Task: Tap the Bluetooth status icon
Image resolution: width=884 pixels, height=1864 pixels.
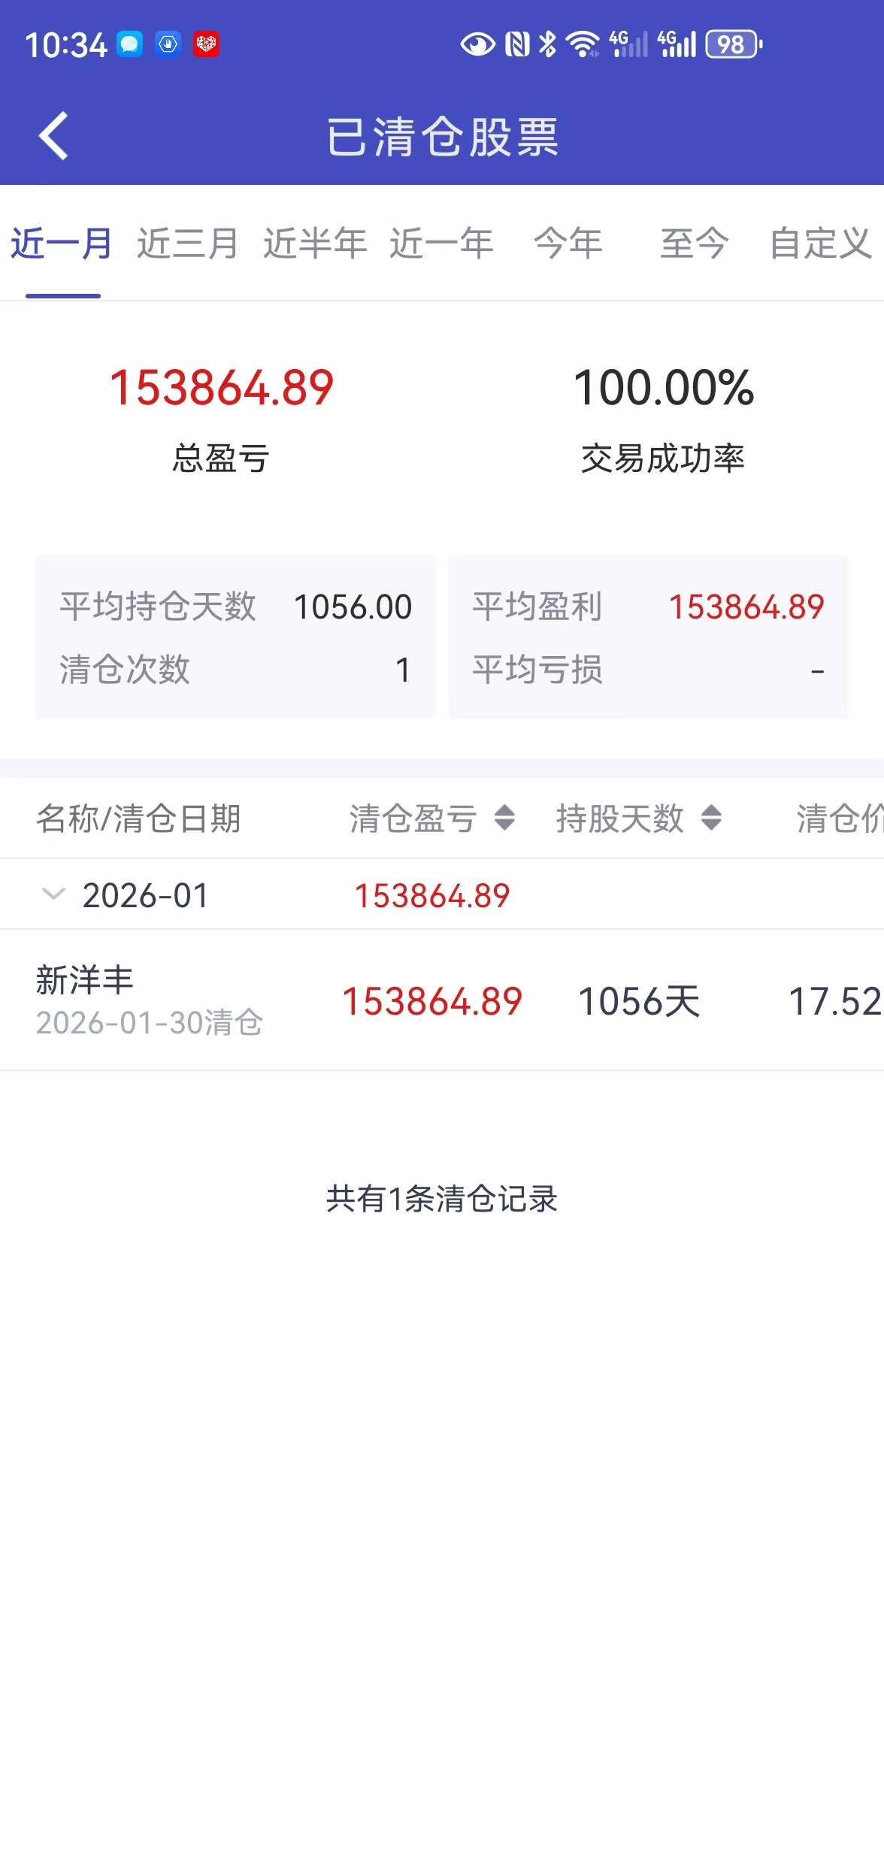Action: (x=548, y=45)
